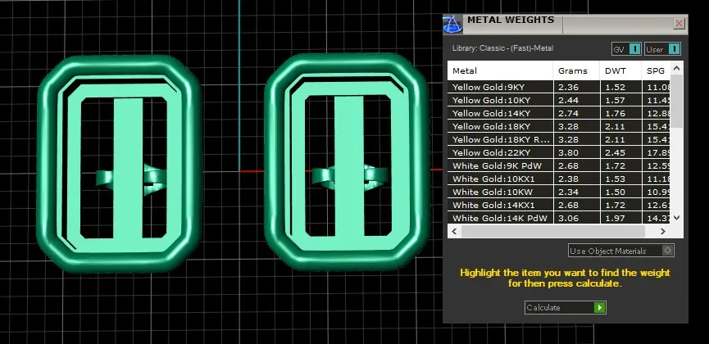
Task: Click the horizontal scroll right arrow
Action: 662,231
